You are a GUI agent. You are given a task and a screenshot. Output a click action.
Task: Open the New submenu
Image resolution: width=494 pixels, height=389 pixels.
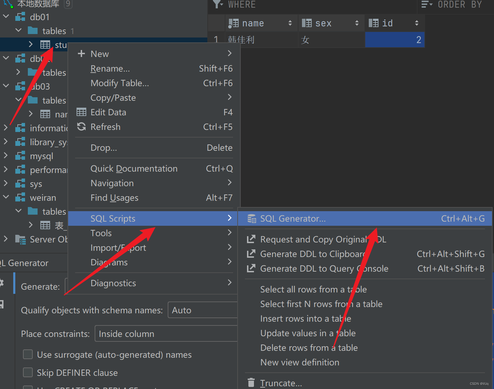pyautogui.click(x=154, y=53)
